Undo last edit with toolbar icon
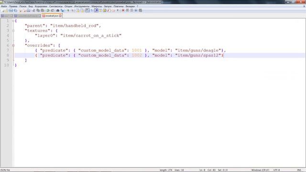 (48, 11)
